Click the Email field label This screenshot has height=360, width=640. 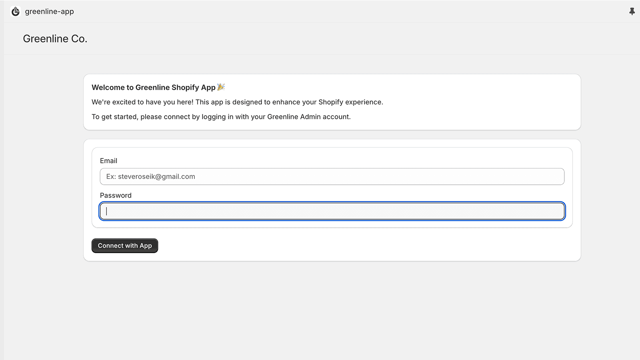tap(108, 161)
